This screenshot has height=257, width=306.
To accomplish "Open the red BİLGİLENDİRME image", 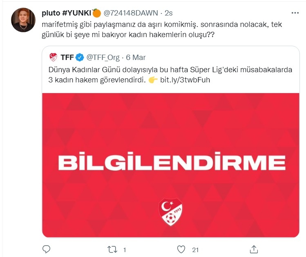I will [x=171, y=165].
